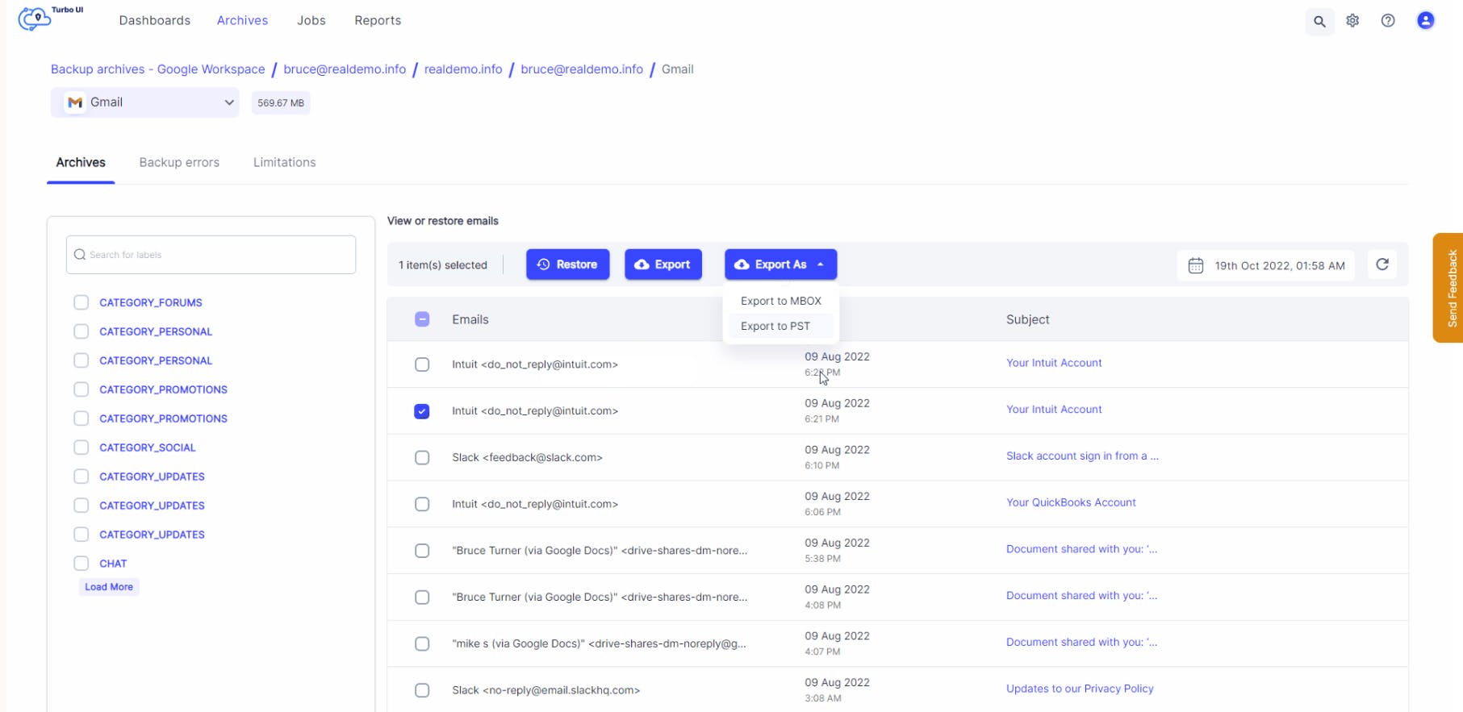Click the Gmail M logo icon
Screen dimensions: 1463x712
(x=75, y=102)
